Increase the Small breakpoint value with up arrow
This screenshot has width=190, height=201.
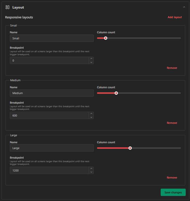[91, 59]
